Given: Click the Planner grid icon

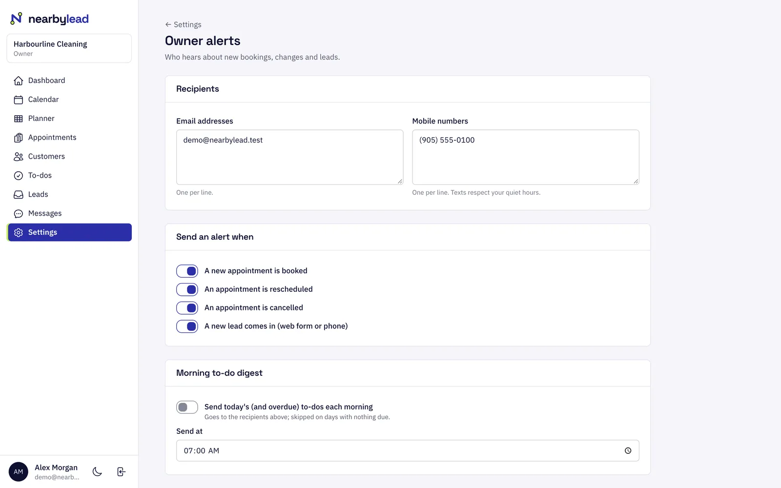Looking at the screenshot, I should 19,119.
